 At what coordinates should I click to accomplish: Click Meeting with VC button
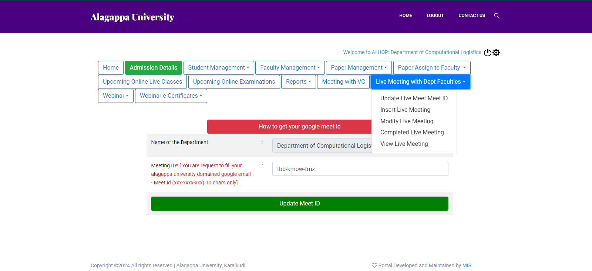click(343, 82)
